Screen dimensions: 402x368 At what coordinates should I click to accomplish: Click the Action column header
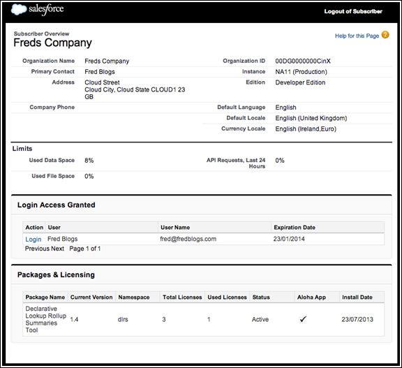(34, 228)
